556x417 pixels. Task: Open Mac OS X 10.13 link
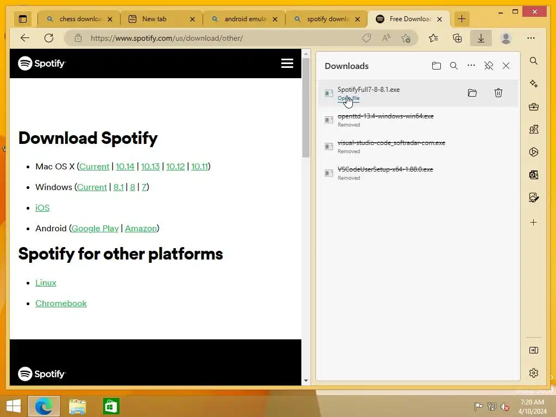point(150,166)
